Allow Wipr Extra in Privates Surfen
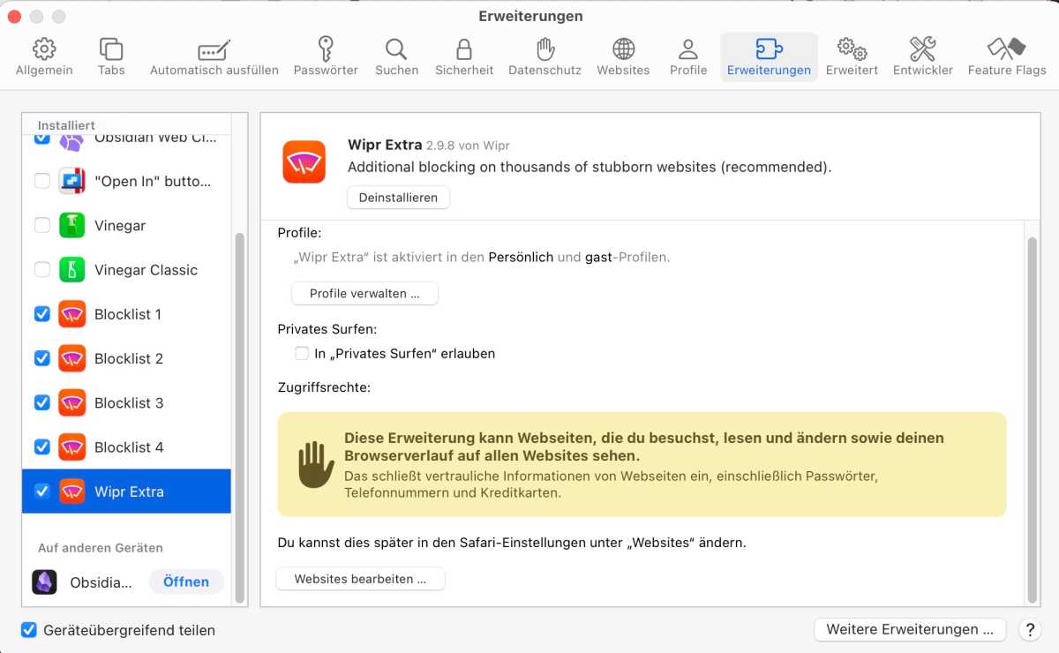The width and height of the screenshot is (1059, 653). (x=302, y=354)
